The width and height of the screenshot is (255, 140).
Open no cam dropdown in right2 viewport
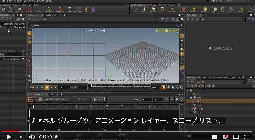click(x=99, y=30)
